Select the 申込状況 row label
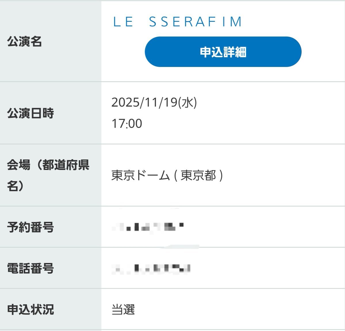Image resolution: width=345 pixels, height=331 pixels. point(30,309)
